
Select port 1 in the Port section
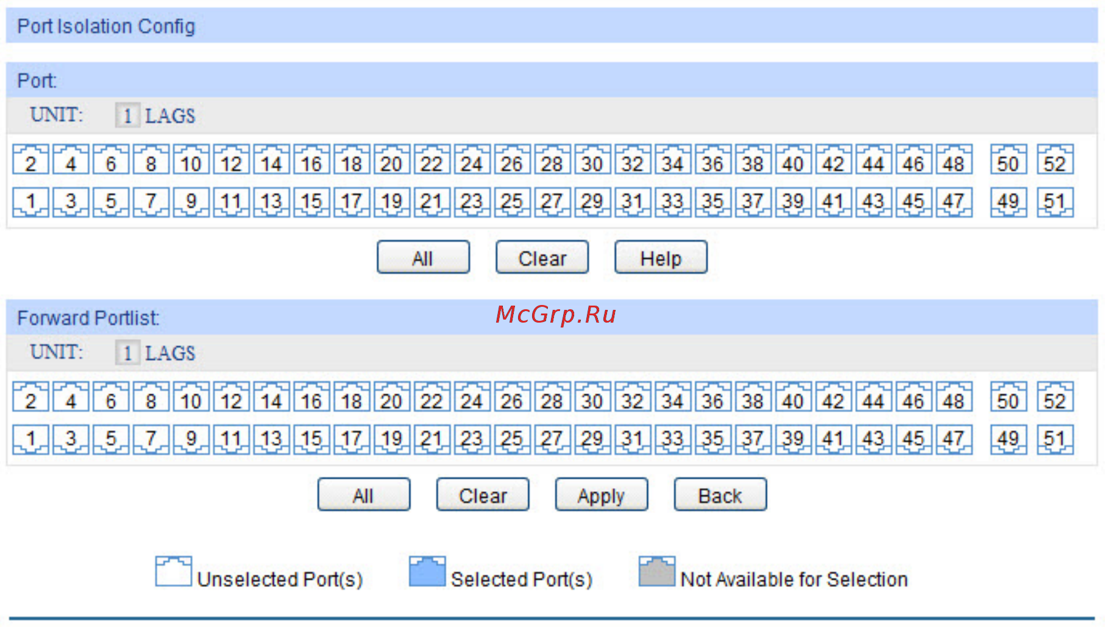tap(30, 202)
